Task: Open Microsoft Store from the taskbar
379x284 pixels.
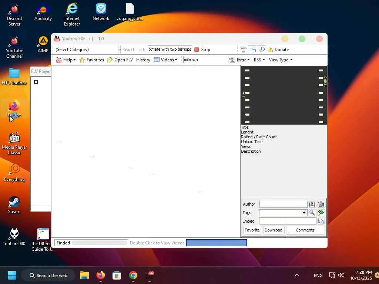Action: 117,275
